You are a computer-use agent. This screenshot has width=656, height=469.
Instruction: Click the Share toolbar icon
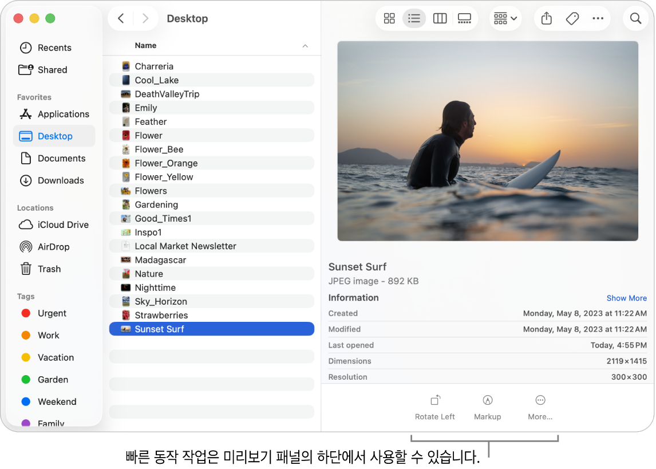point(547,19)
